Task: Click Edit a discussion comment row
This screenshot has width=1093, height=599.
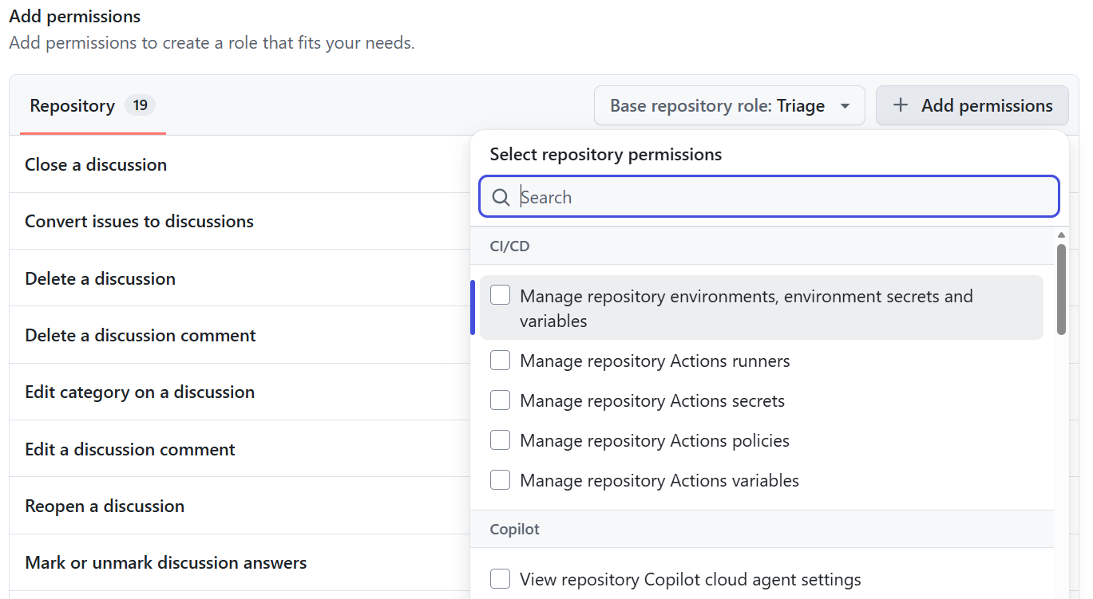Action: point(240,449)
